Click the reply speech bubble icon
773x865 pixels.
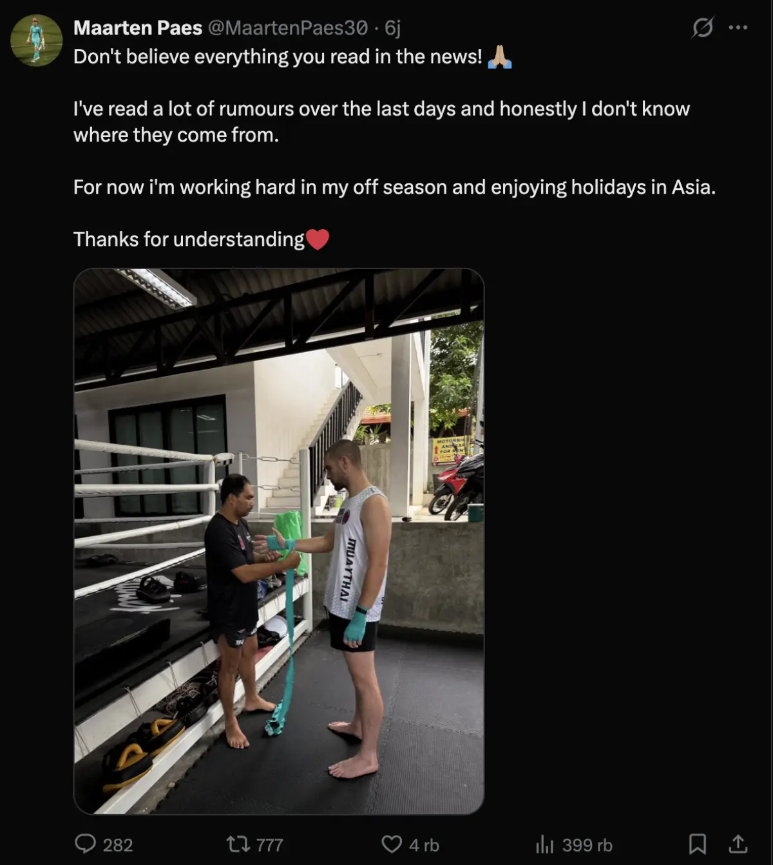point(85,844)
